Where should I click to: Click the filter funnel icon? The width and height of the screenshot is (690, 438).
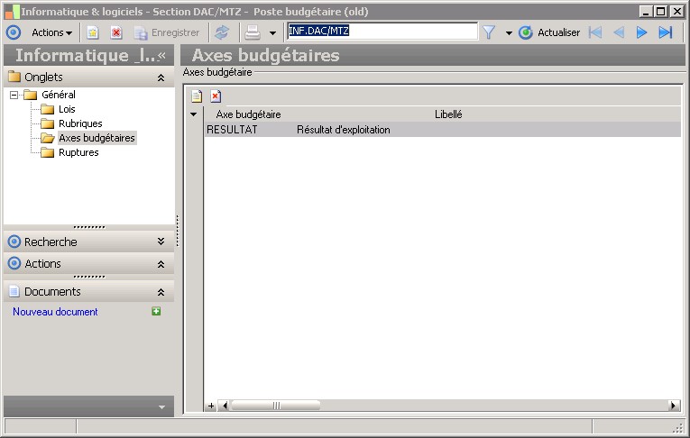click(489, 32)
